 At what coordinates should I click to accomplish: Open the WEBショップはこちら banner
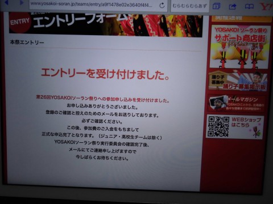(x=235, y=126)
